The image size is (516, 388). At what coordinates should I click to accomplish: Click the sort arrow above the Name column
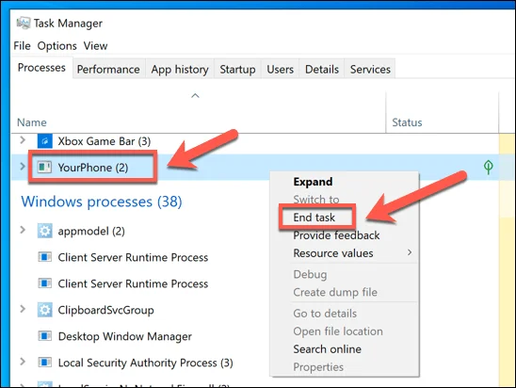[195, 96]
